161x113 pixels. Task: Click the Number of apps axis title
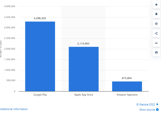[x=1, y=49]
